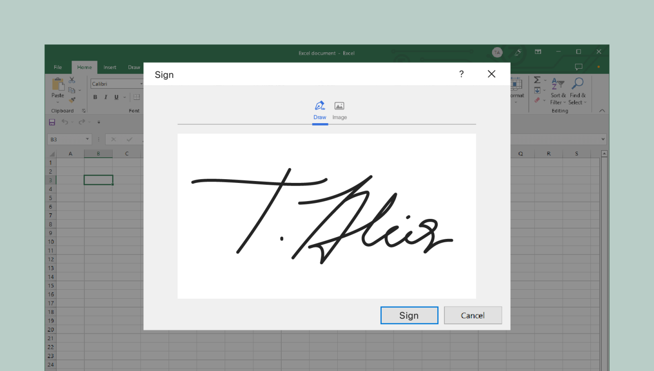Open the help question mark in the Sign dialog
Viewport: 654px width, 371px height.
tap(461, 74)
